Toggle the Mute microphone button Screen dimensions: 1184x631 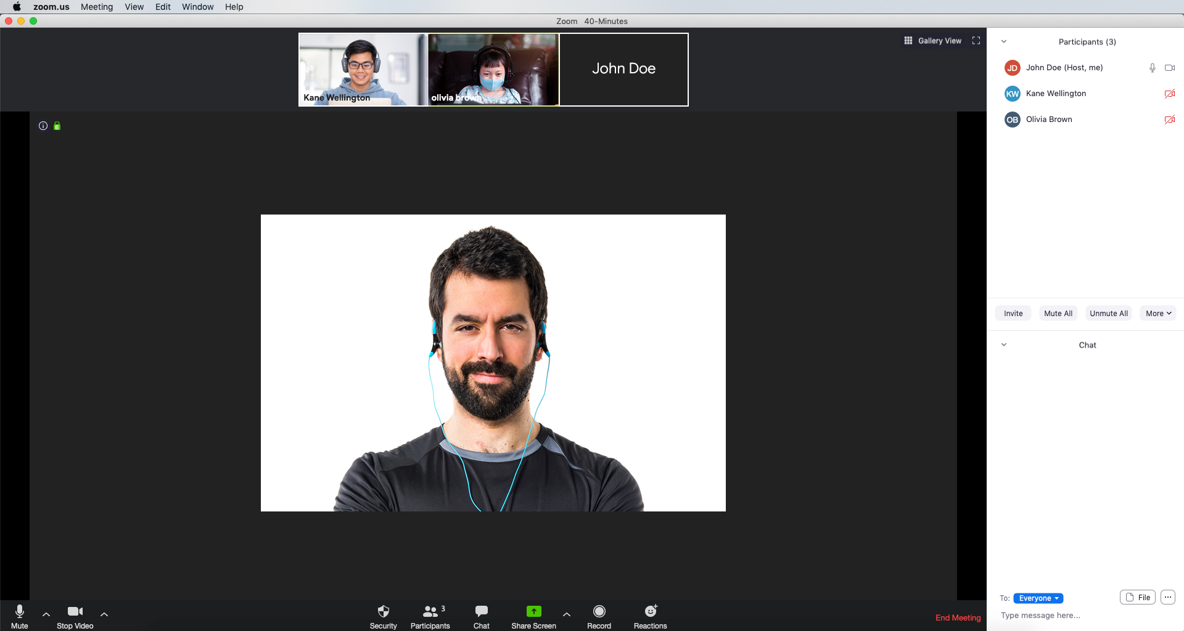[20, 611]
